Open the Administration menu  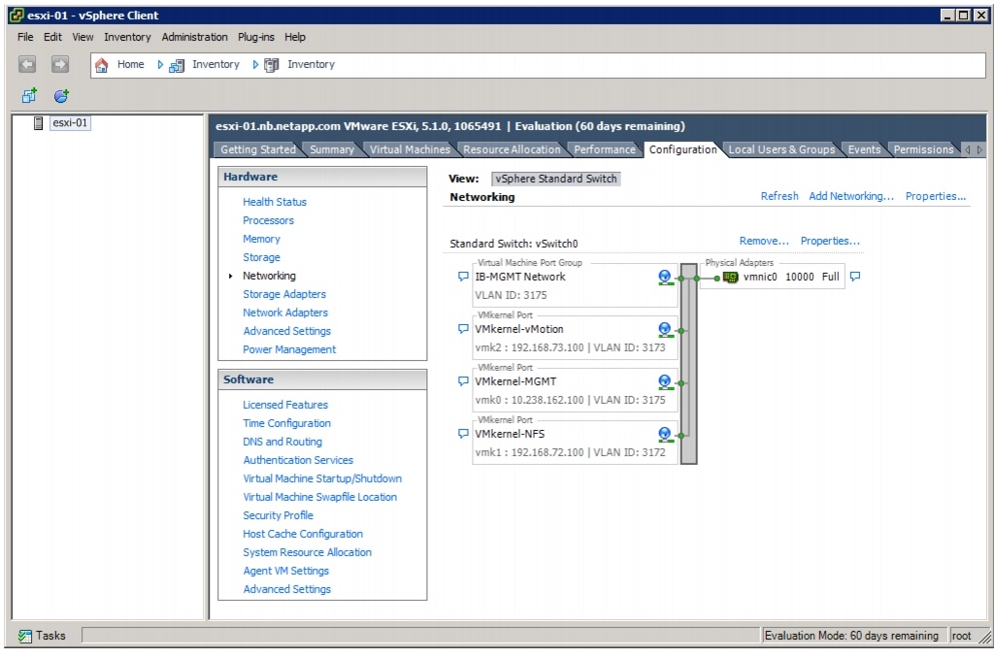coord(194,37)
